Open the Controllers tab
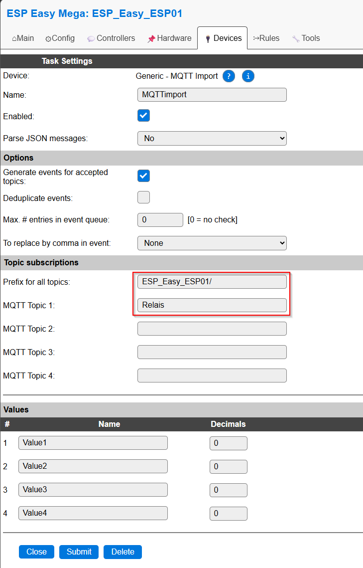Screen dimensions: 363x568 111,38
